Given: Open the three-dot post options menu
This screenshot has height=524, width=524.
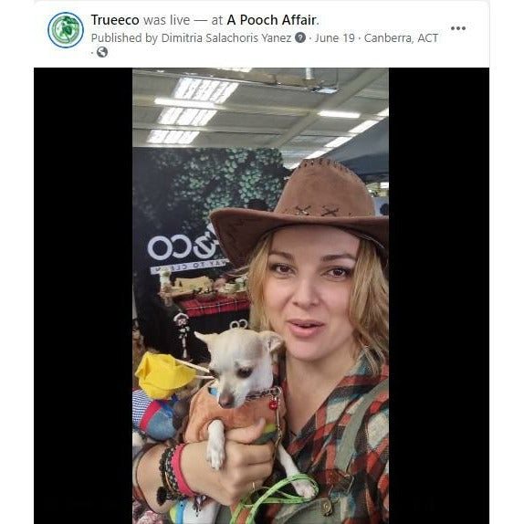Looking at the screenshot, I should pyautogui.click(x=458, y=28).
